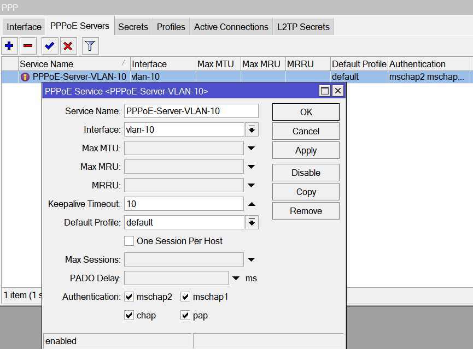Click the red X disable icon
Image resolution: width=473 pixels, height=349 pixels.
point(68,46)
